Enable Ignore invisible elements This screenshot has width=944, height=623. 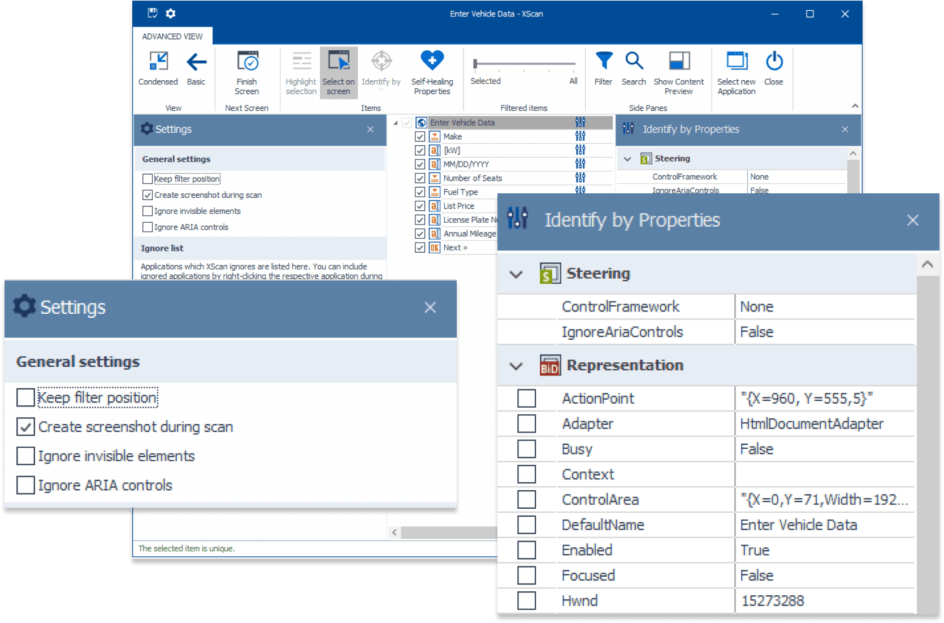(x=25, y=456)
